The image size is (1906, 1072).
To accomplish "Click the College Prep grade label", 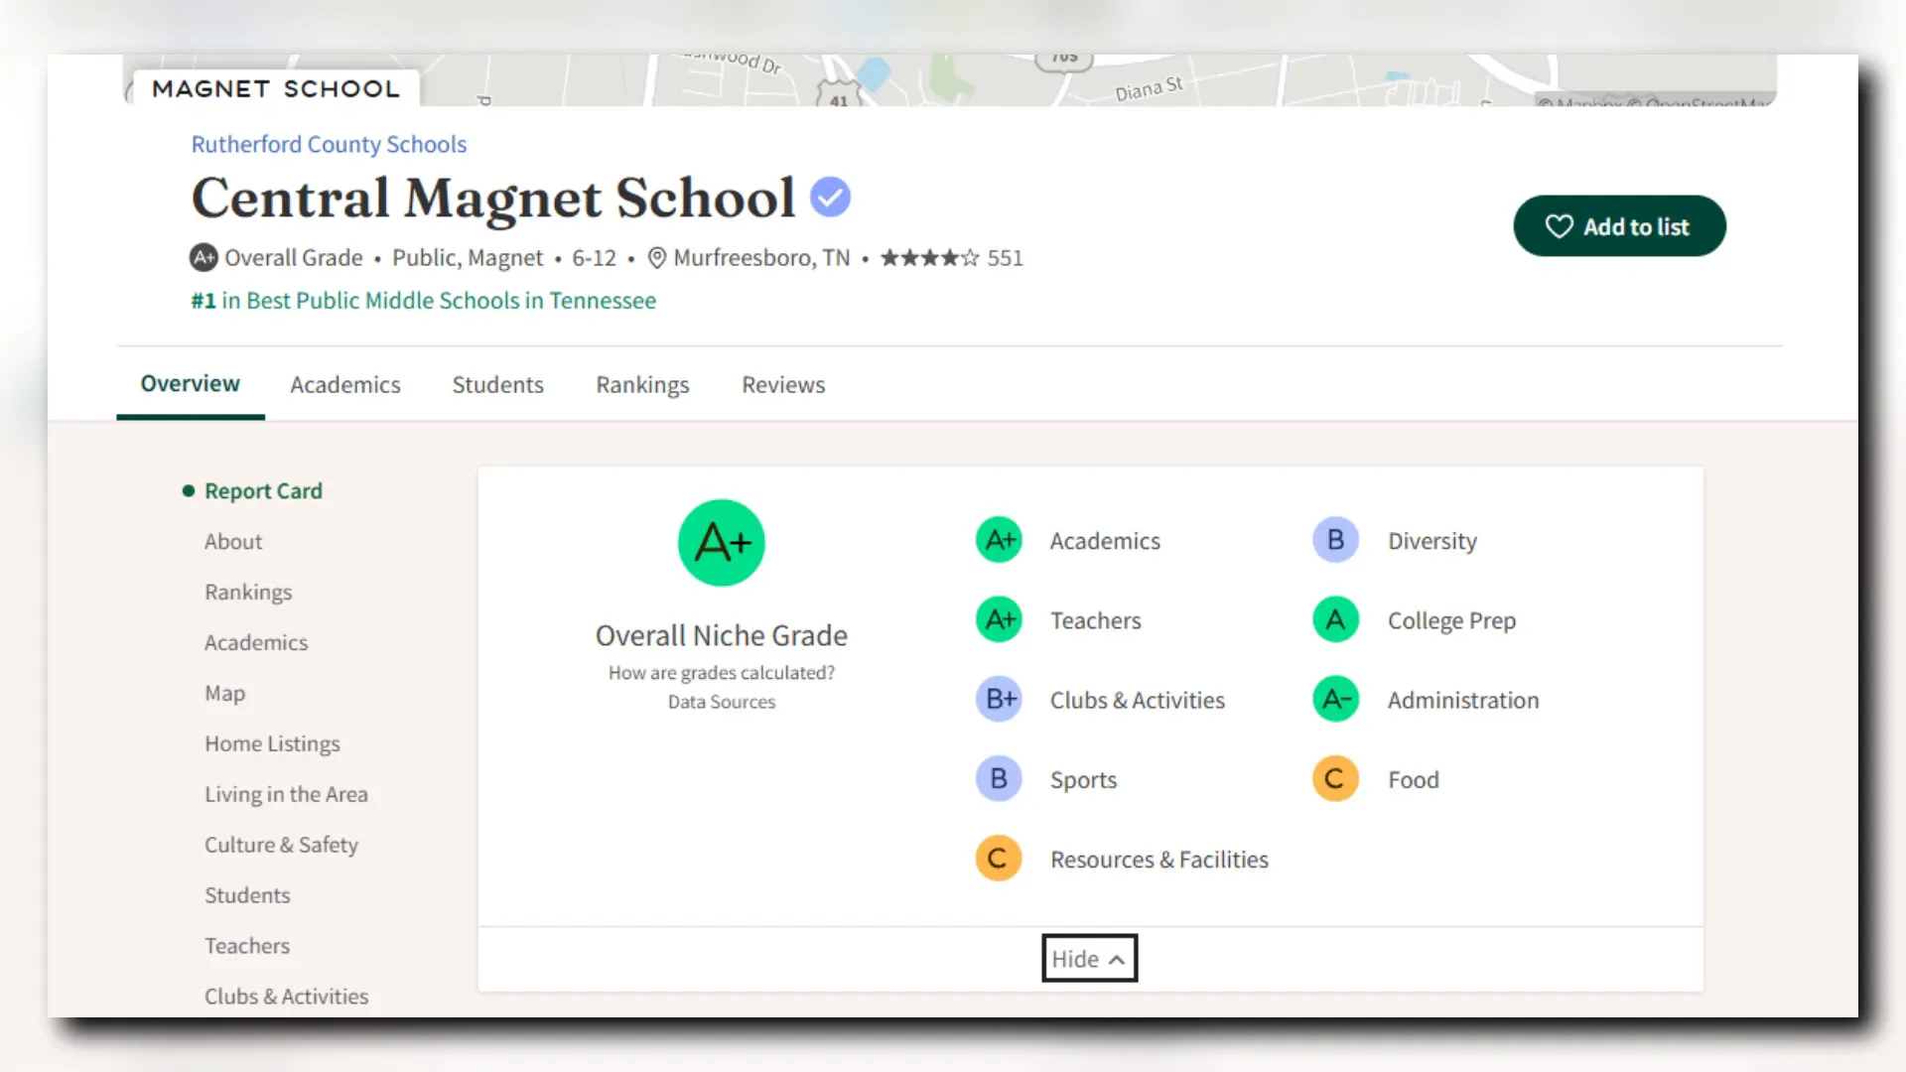I will click(1451, 620).
